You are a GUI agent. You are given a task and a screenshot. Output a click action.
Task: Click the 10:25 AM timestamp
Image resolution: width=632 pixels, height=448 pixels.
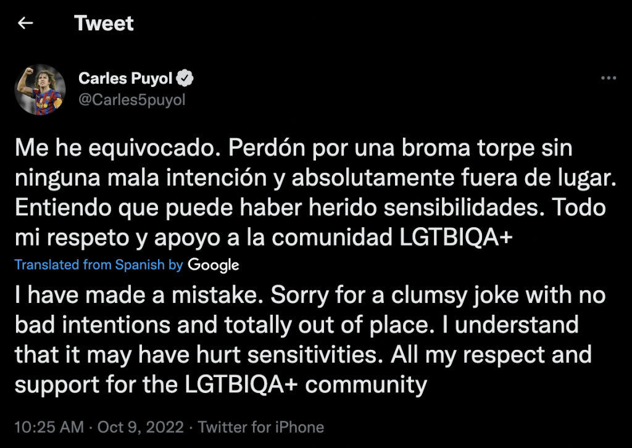[49, 427]
